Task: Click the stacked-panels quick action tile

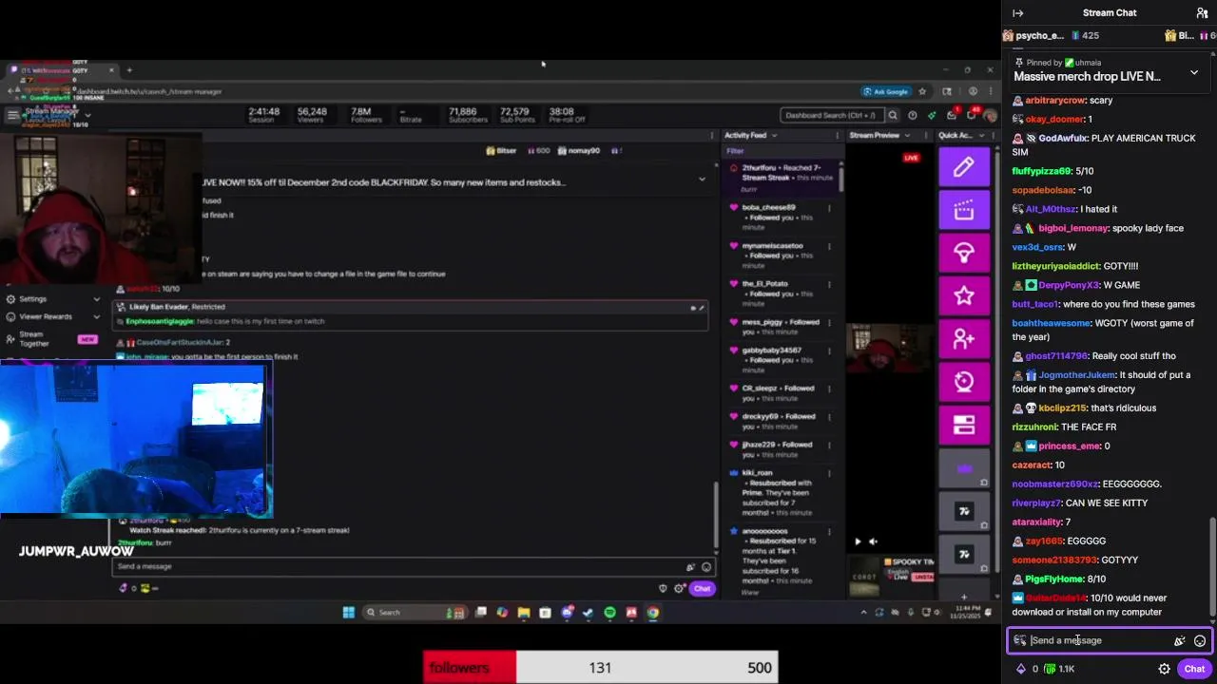Action: click(x=964, y=424)
